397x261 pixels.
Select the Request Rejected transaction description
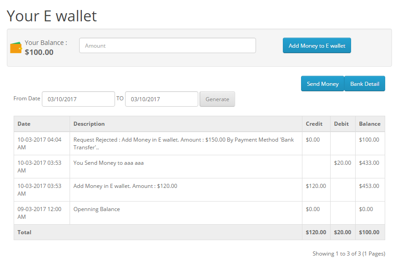[184, 143]
